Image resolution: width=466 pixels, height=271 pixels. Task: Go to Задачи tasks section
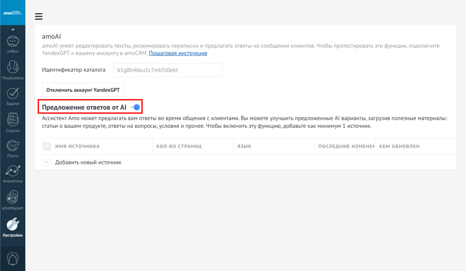12,96
